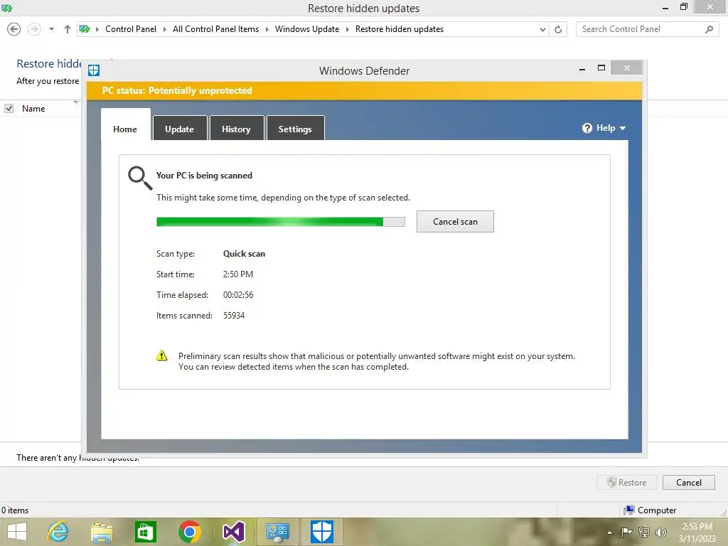
Task: Click Cancel in Restore hidden updates
Action: (x=688, y=483)
